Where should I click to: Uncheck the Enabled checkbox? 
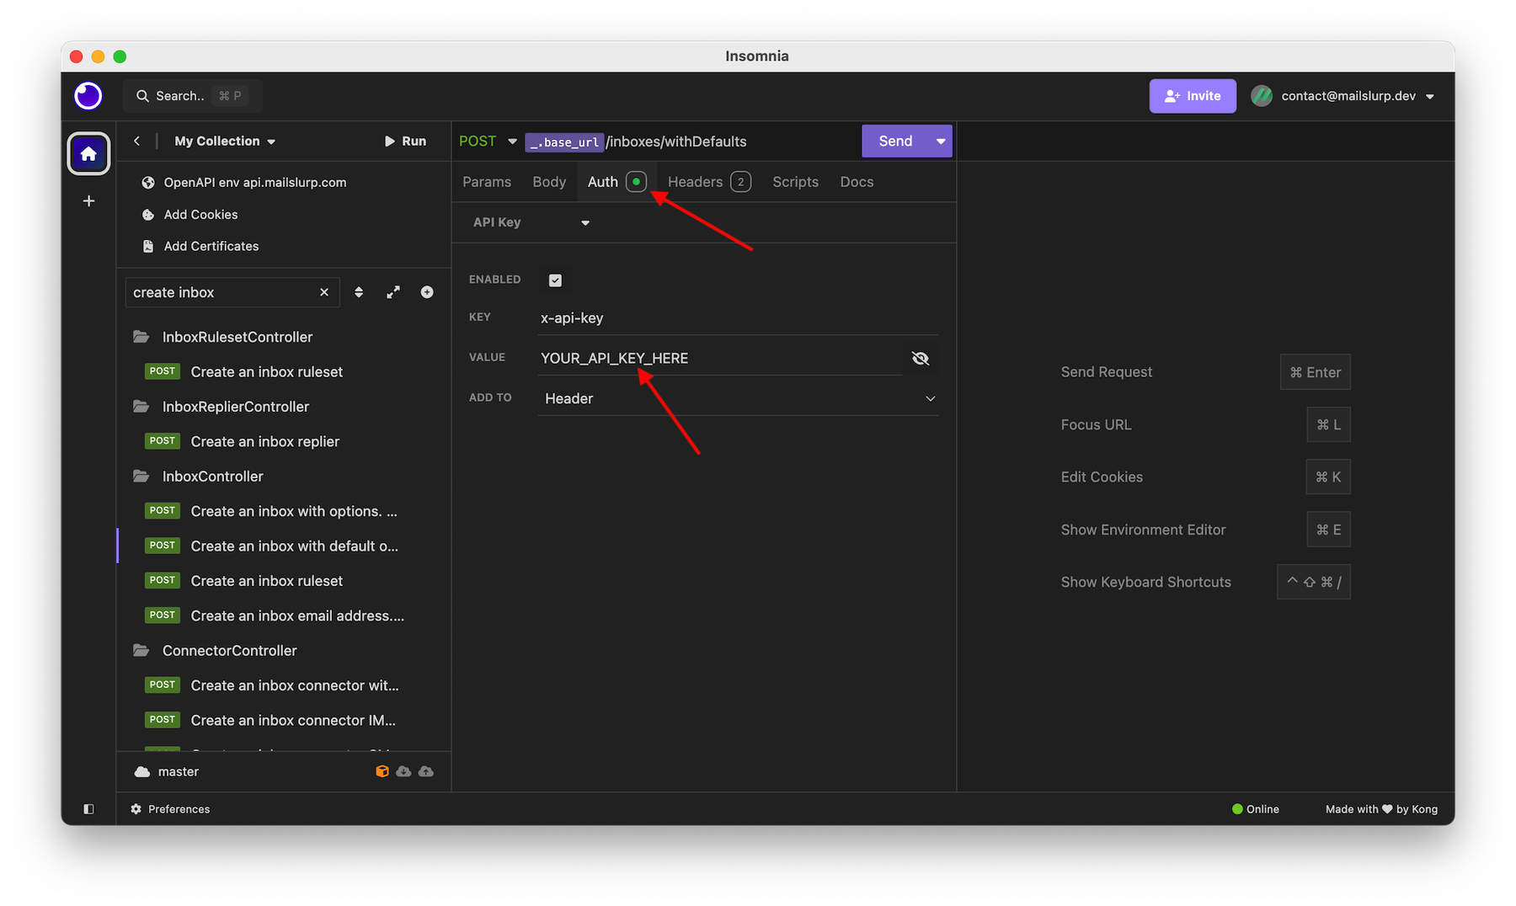click(555, 280)
